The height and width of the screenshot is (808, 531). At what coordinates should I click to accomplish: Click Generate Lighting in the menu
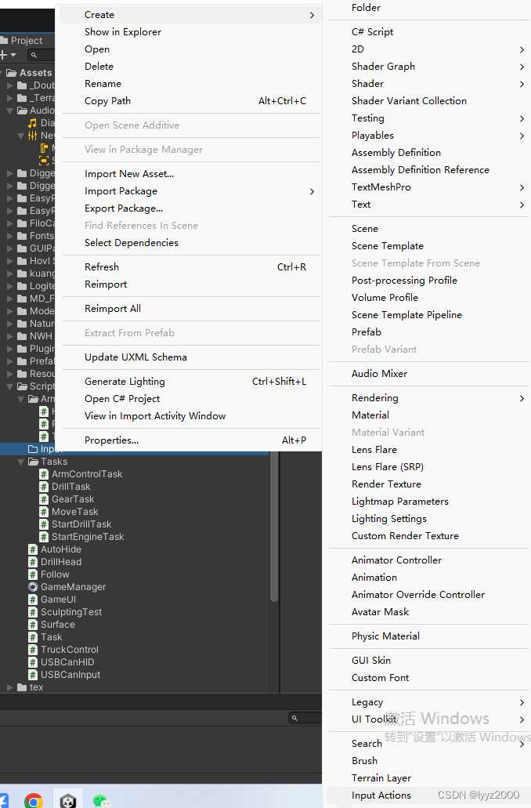[x=125, y=381]
